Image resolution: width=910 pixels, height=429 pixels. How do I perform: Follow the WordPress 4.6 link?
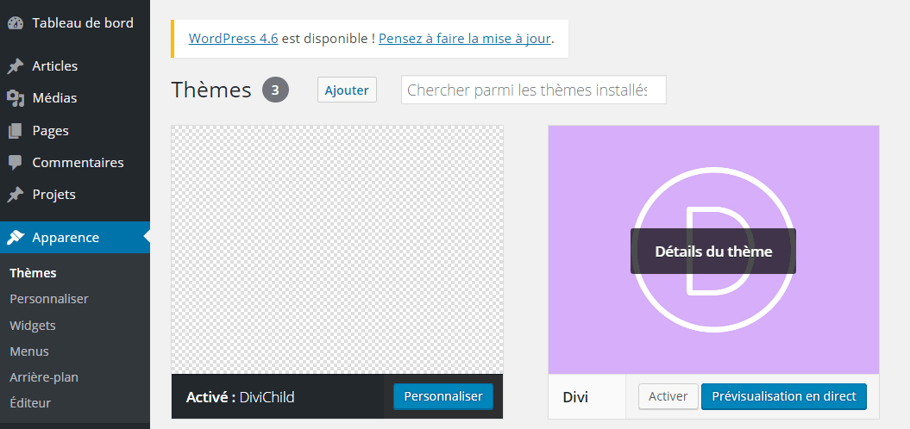click(233, 39)
